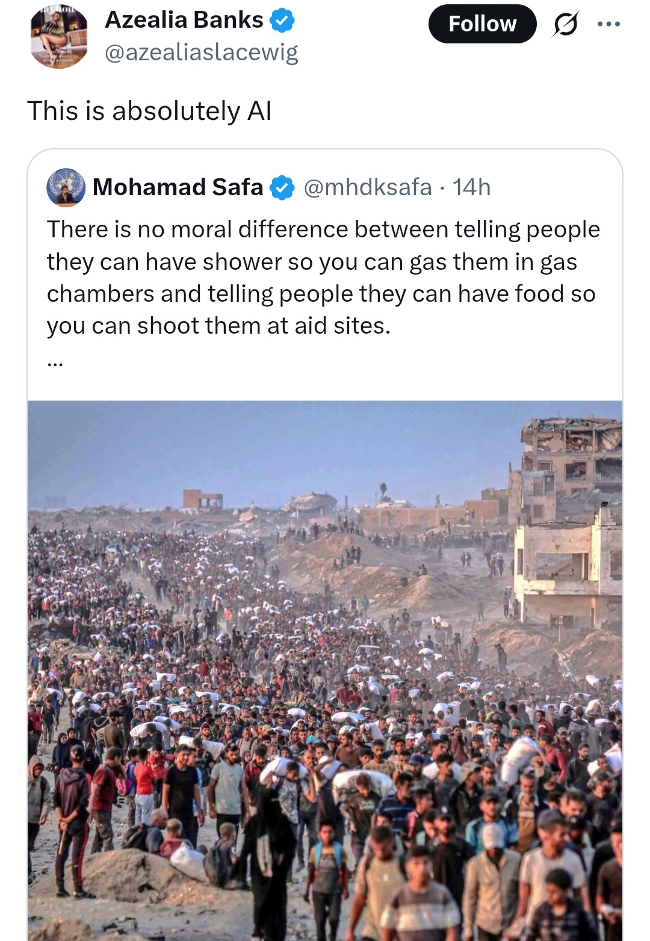Tap the verified badge beside Azealia Banks

click(282, 21)
